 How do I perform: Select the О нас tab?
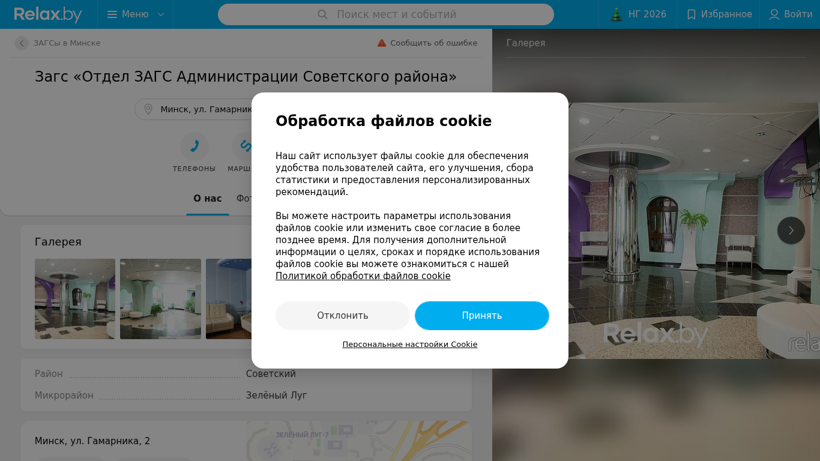(208, 199)
